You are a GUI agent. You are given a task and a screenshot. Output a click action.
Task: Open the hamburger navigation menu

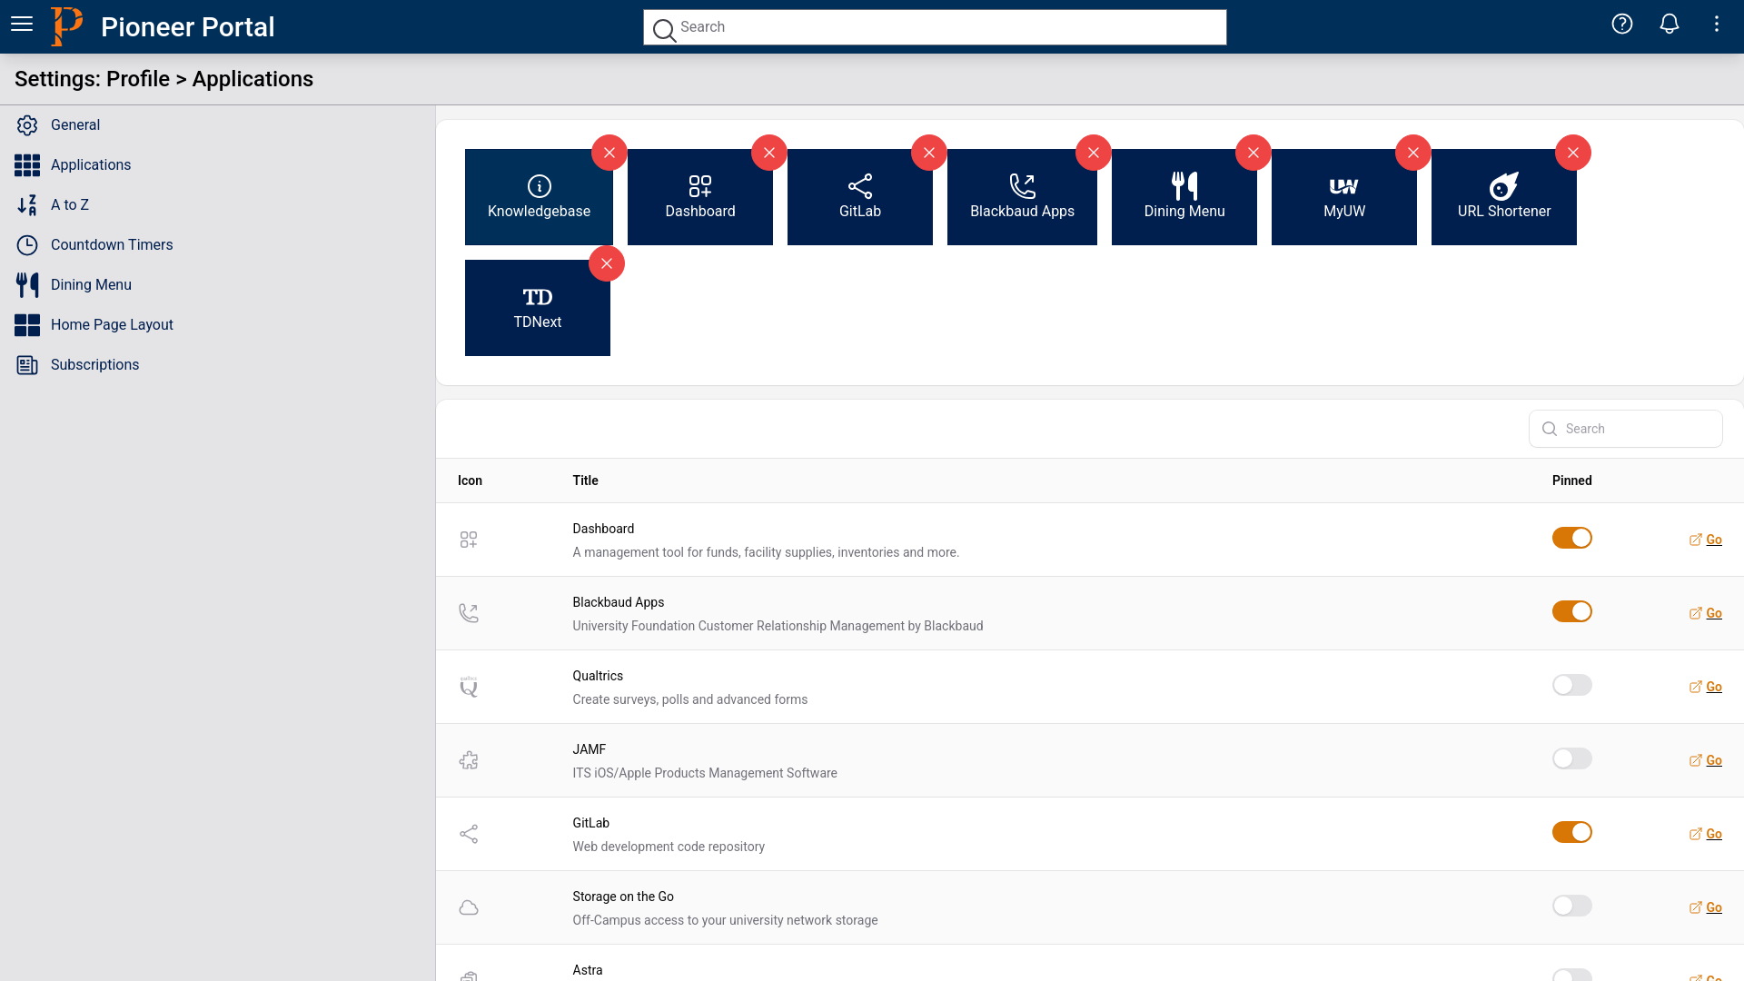[x=22, y=25]
